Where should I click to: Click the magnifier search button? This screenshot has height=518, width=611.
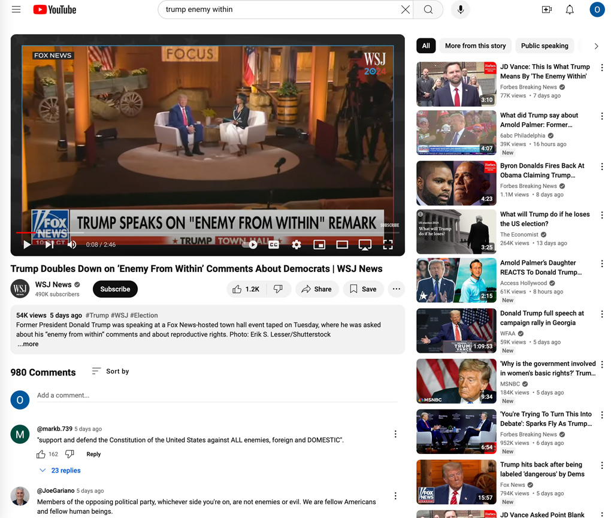tap(428, 10)
